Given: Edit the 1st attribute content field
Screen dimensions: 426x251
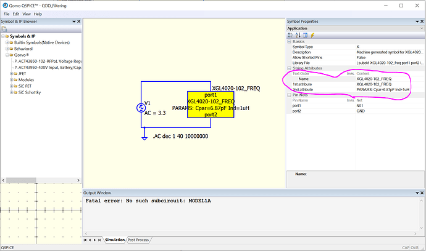Looking at the screenshot, I should click(x=390, y=84).
